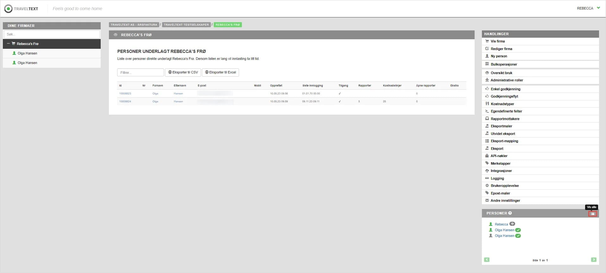Navigate to Traveltext Testselskaper breadcrumb
The width and height of the screenshot is (606, 273).
click(x=186, y=25)
